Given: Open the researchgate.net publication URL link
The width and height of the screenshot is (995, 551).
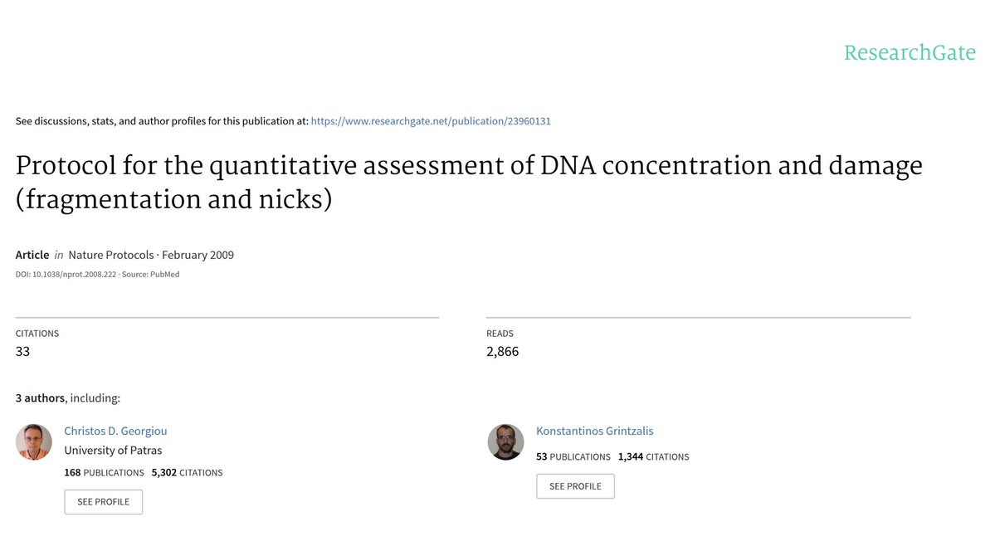Looking at the screenshot, I should pos(431,121).
